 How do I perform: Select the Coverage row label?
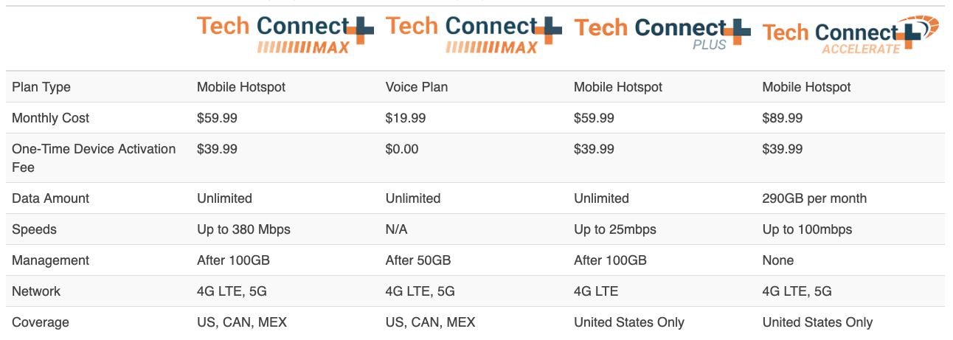click(x=41, y=322)
